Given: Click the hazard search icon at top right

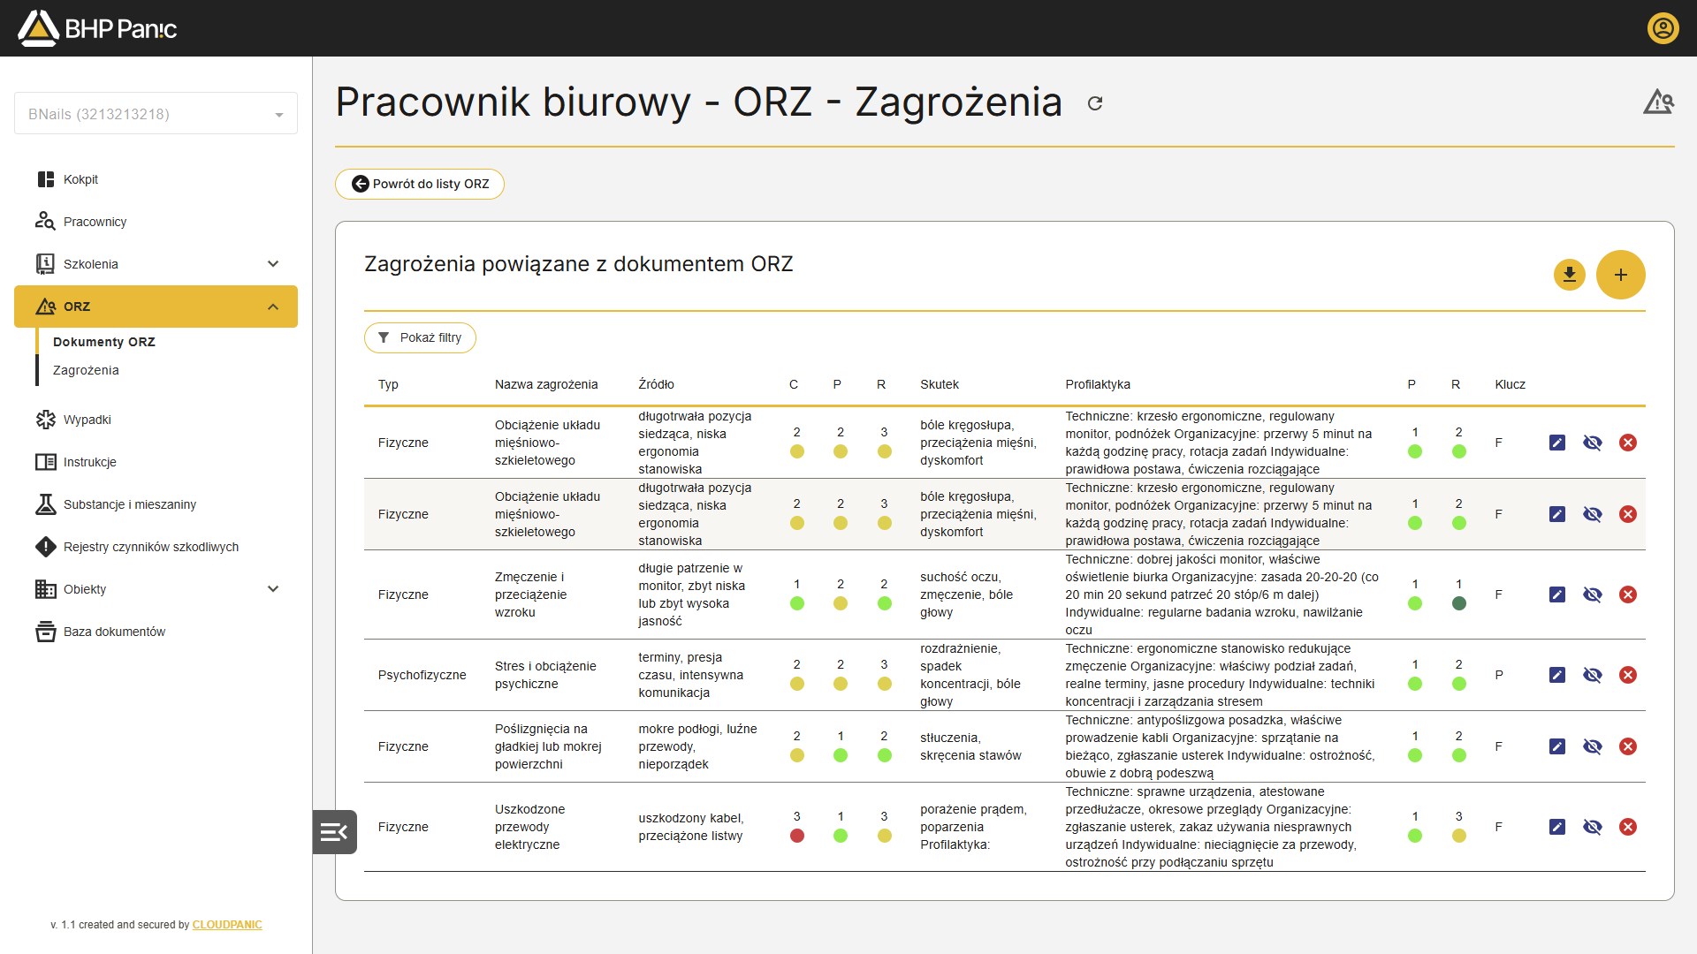Looking at the screenshot, I should click(1658, 102).
